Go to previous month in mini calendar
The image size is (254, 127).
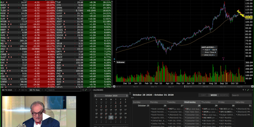tap(96, 96)
